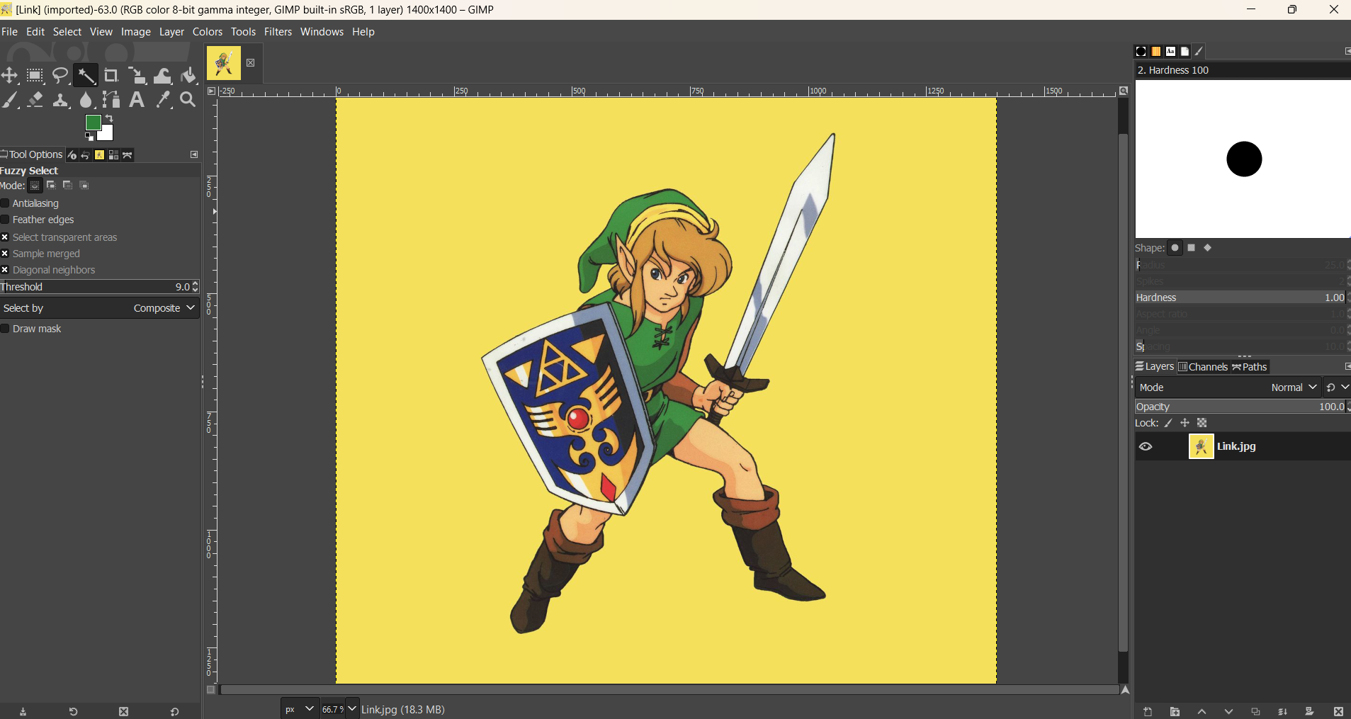Image resolution: width=1351 pixels, height=719 pixels.
Task: Create a new layer
Action: tap(1148, 712)
